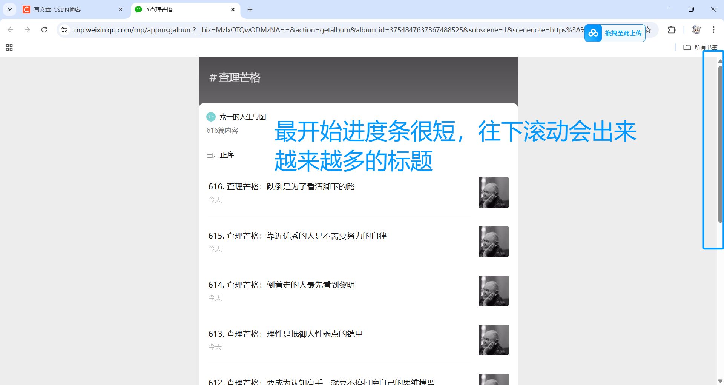The width and height of the screenshot is (724, 385).
Task: Go forward to next page
Action: click(x=27, y=30)
